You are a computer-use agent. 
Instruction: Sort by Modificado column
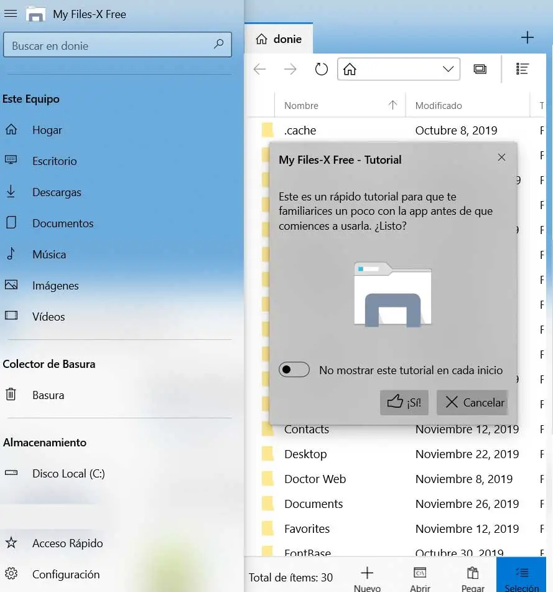click(x=439, y=105)
